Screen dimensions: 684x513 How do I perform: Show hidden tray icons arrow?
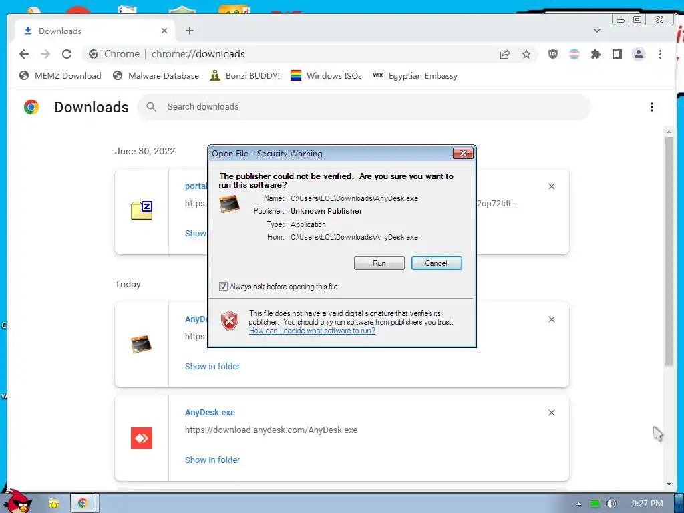tap(578, 504)
